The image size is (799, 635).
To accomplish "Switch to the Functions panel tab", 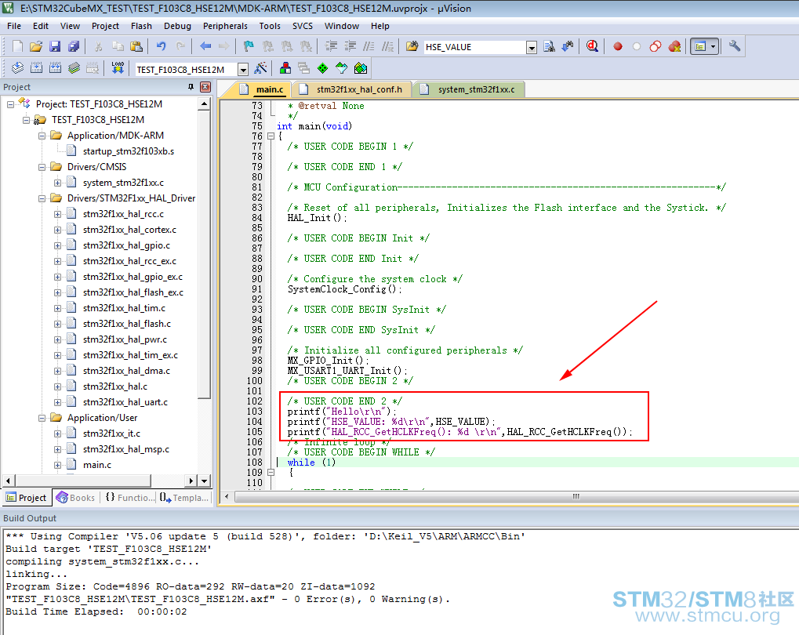I will coord(130,498).
